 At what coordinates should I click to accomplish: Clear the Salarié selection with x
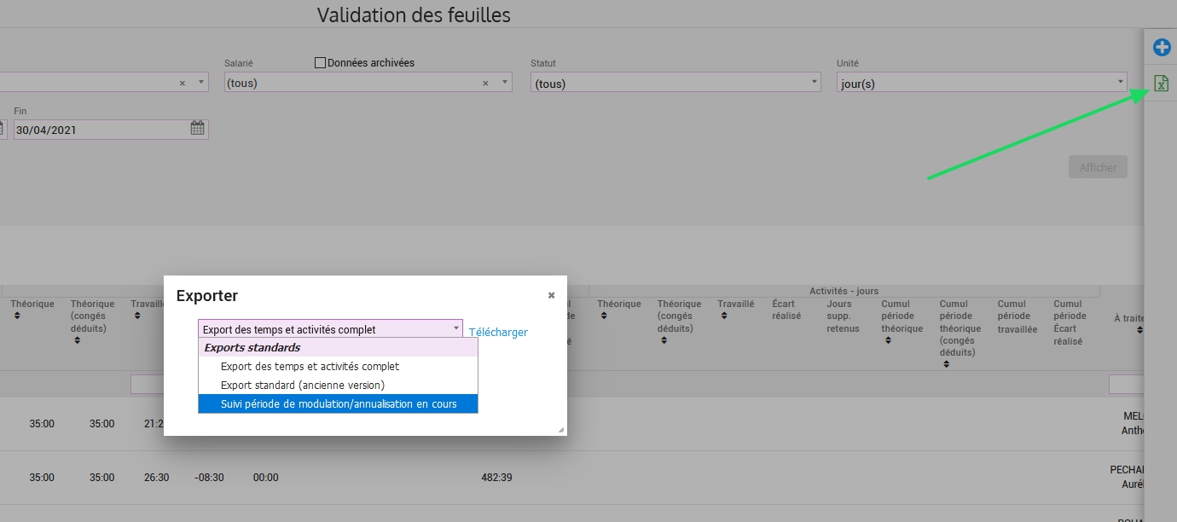coord(485,83)
